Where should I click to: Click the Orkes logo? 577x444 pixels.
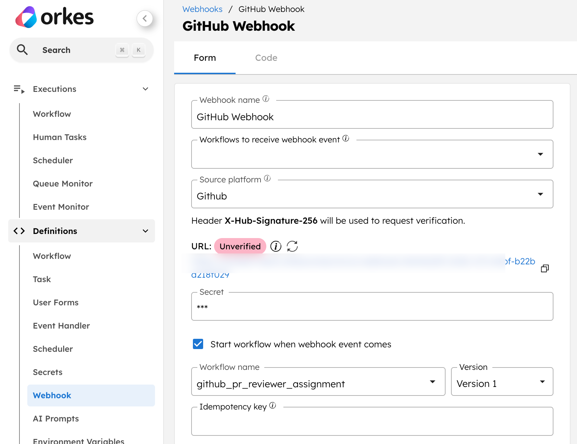click(55, 17)
